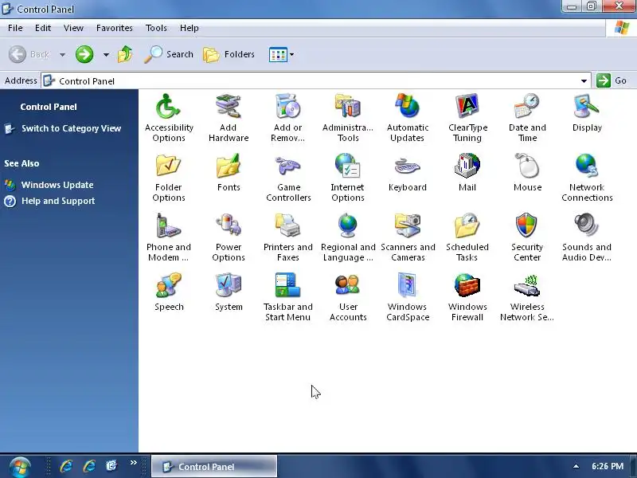Expand the Address bar dropdown
Screen dimensions: 637x478
584,81
